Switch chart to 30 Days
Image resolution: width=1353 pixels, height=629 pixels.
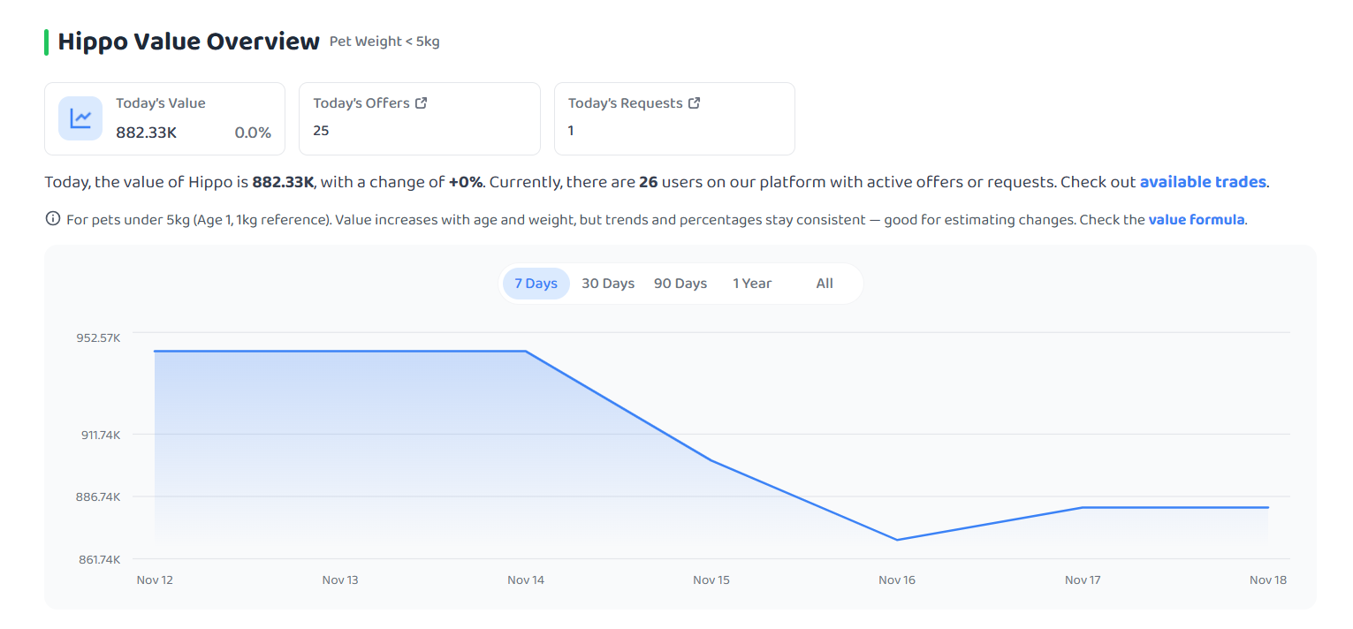608,284
